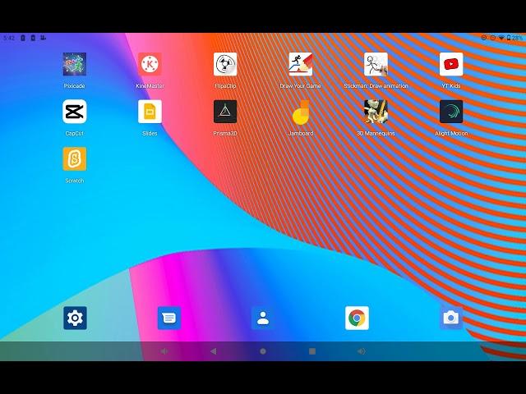Tap the volume up navigation button
Screen dimensions: 526x394
[362, 351]
